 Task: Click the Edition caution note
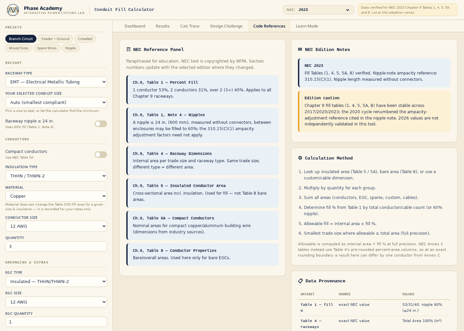pyautogui.click(x=374, y=111)
